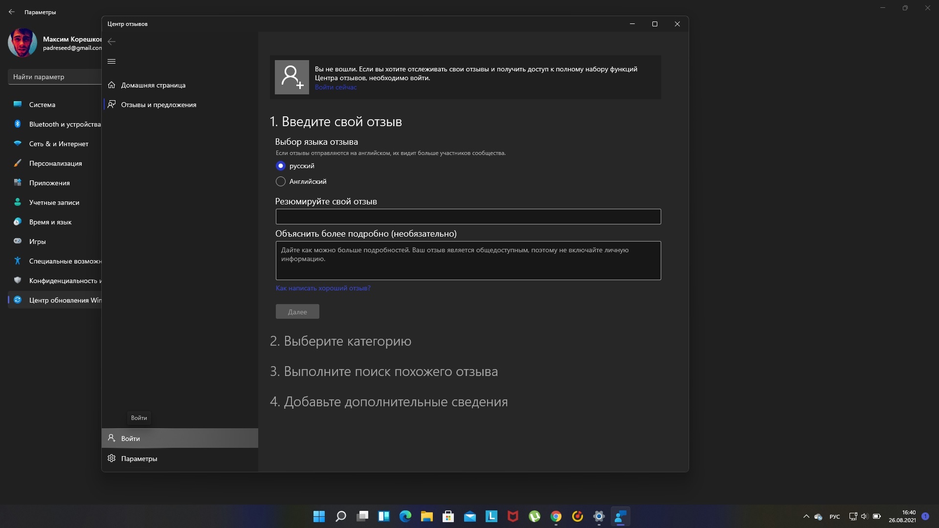
Task: Click Войти сейчас link in banner
Action: [335, 87]
